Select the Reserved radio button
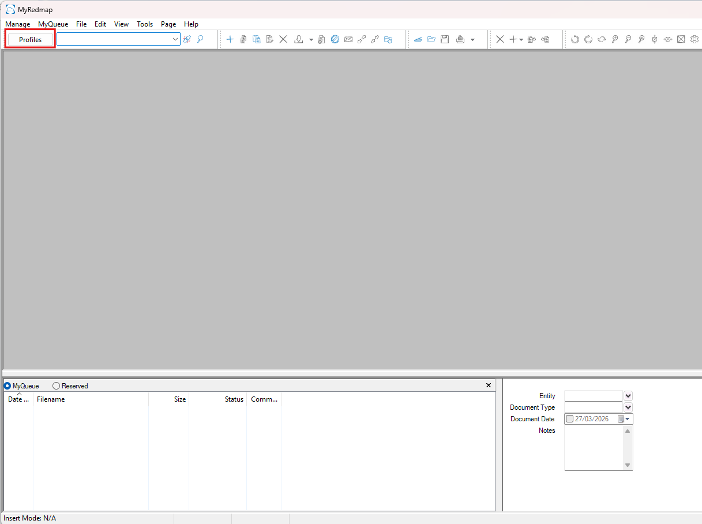This screenshot has width=702, height=524. click(57, 385)
